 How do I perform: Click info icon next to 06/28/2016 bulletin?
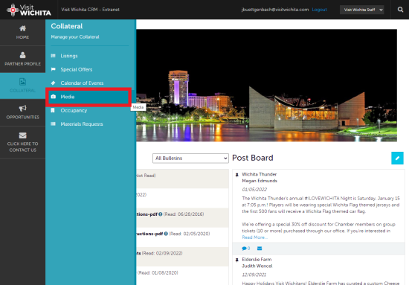tap(160, 214)
